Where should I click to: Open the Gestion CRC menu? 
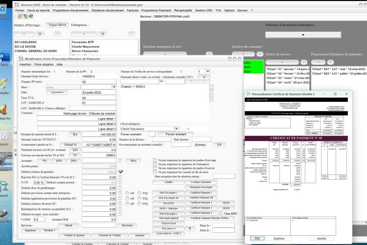pyautogui.click(x=204, y=10)
